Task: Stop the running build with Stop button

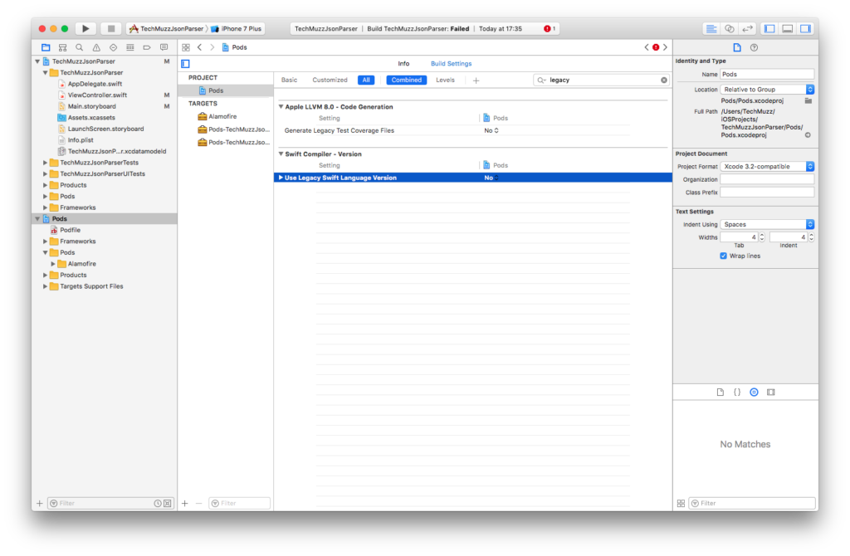Action: pos(110,29)
